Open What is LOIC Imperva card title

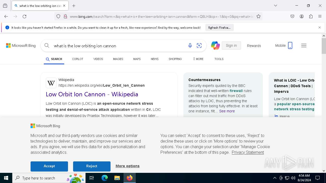point(294,86)
